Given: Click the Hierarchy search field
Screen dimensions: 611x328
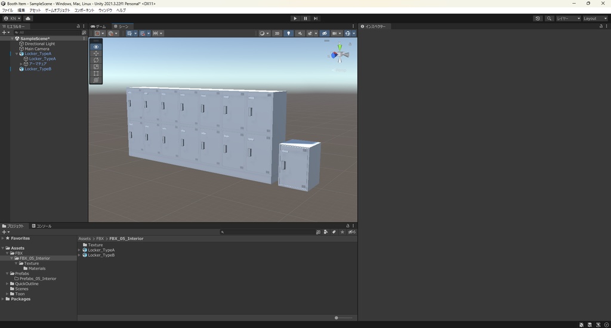Looking at the screenshot, I should coord(47,33).
